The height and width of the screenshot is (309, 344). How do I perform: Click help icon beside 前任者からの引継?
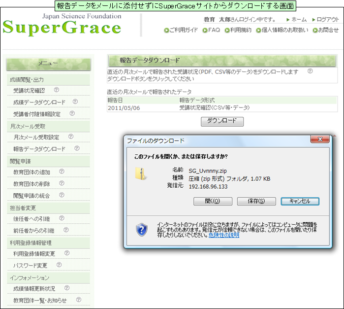66,230
